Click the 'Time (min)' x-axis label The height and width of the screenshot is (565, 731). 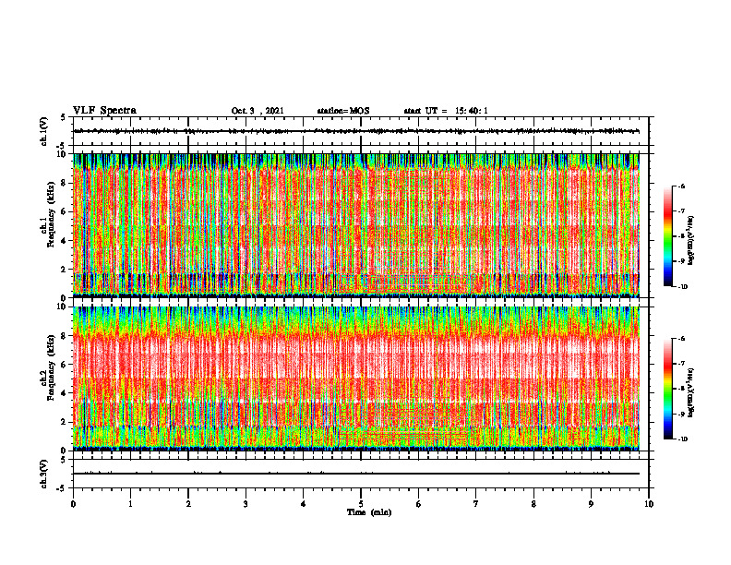pos(369,512)
